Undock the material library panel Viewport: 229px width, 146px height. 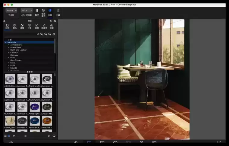tap(51, 21)
